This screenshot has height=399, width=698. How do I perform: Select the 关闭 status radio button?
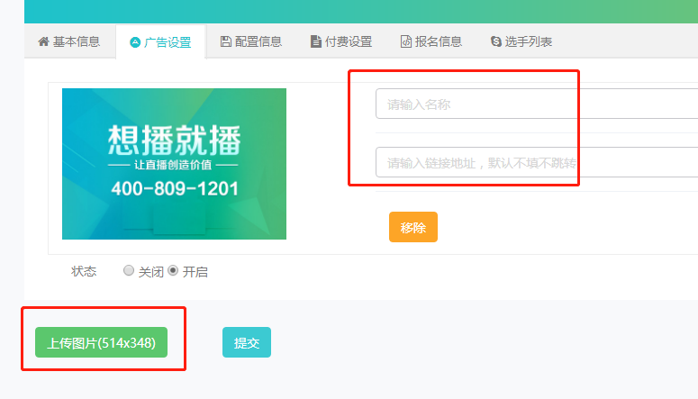coord(129,270)
